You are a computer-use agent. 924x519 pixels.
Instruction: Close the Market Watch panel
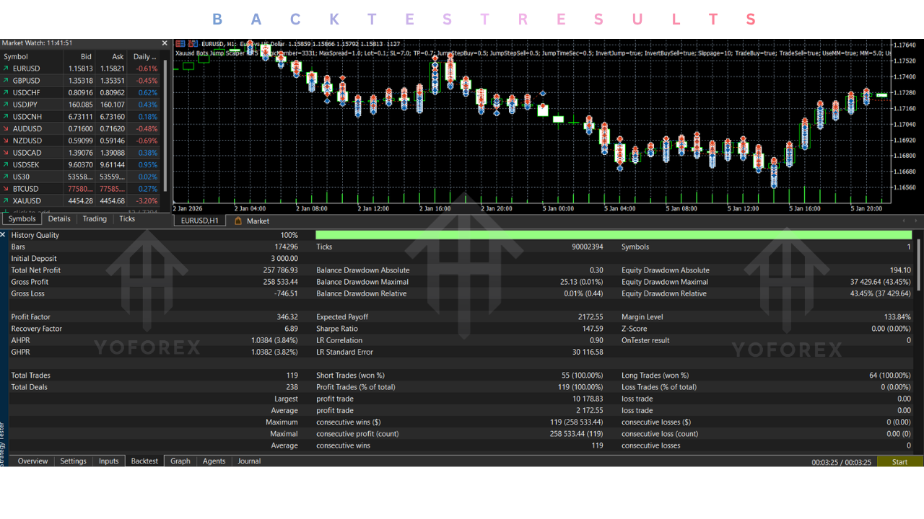pos(165,43)
